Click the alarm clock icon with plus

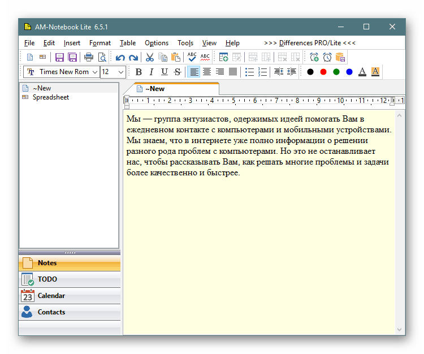(x=314, y=57)
